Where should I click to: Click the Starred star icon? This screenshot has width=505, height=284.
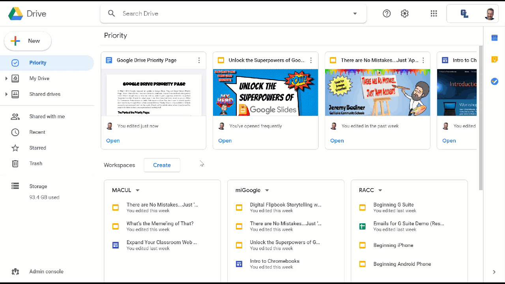pyautogui.click(x=15, y=148)
